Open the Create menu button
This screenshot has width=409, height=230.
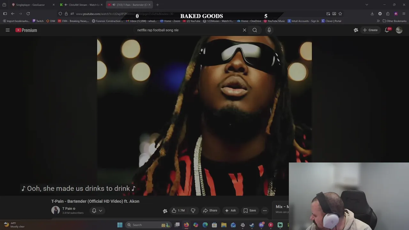tap(370, 30)
